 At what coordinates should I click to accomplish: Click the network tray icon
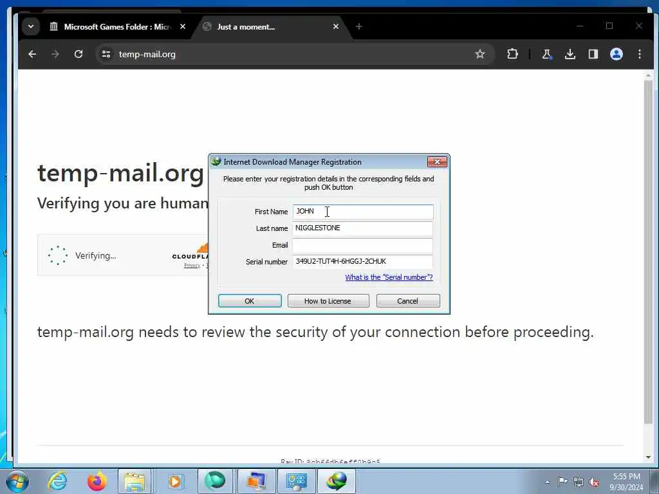[579, 482]
